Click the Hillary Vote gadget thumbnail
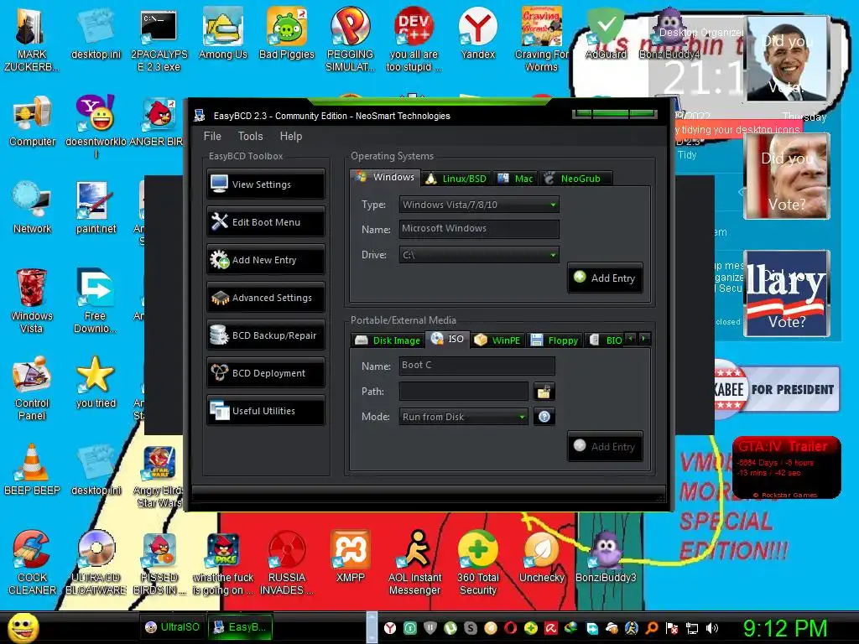Image resolution: width=859 pixels, height=644 pixels. click(x=787, y=293)
